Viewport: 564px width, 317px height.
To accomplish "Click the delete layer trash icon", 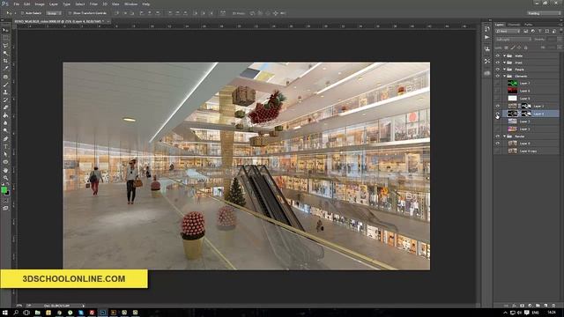I will click(553, 306).
